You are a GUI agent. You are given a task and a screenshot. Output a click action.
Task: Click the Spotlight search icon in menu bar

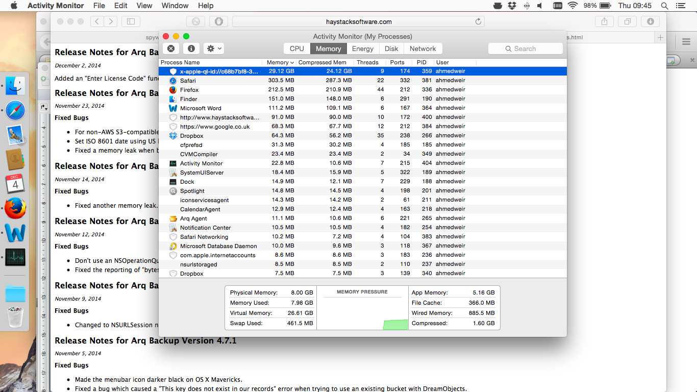pyautogui.click(x=664, y=6)
